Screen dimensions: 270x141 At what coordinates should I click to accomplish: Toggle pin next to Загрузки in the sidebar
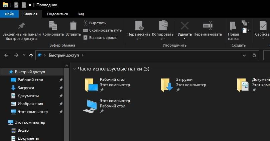coord(61,88)
